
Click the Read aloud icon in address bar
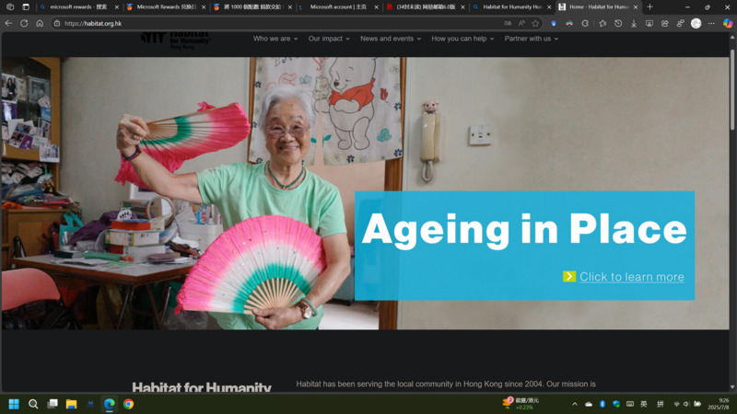[521, 23]
